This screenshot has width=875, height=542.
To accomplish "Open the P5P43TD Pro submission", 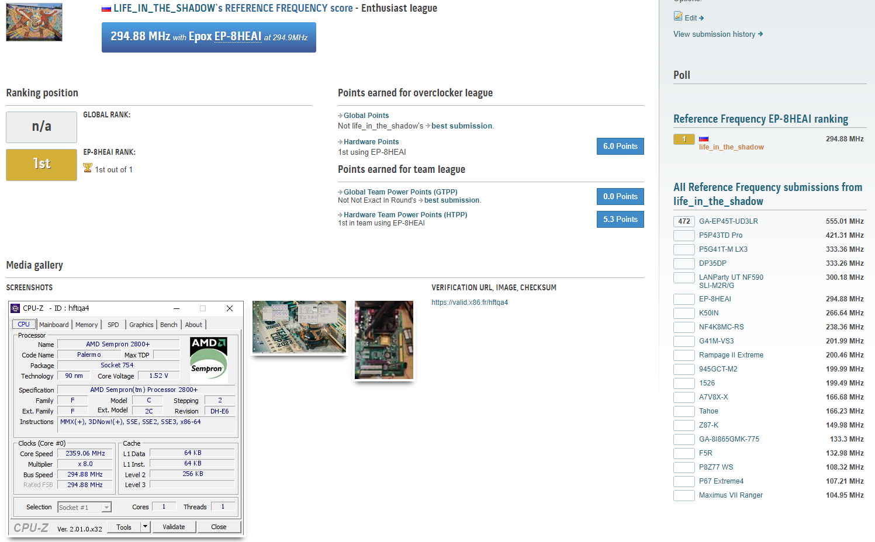I will click(x=721, y=235).
